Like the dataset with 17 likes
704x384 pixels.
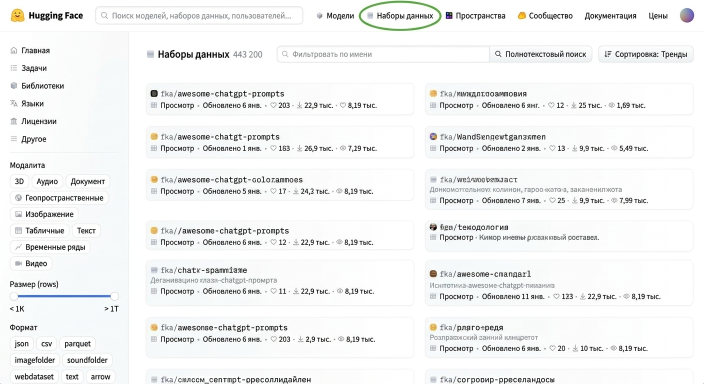pyautogui.click(x=273, y=191)
